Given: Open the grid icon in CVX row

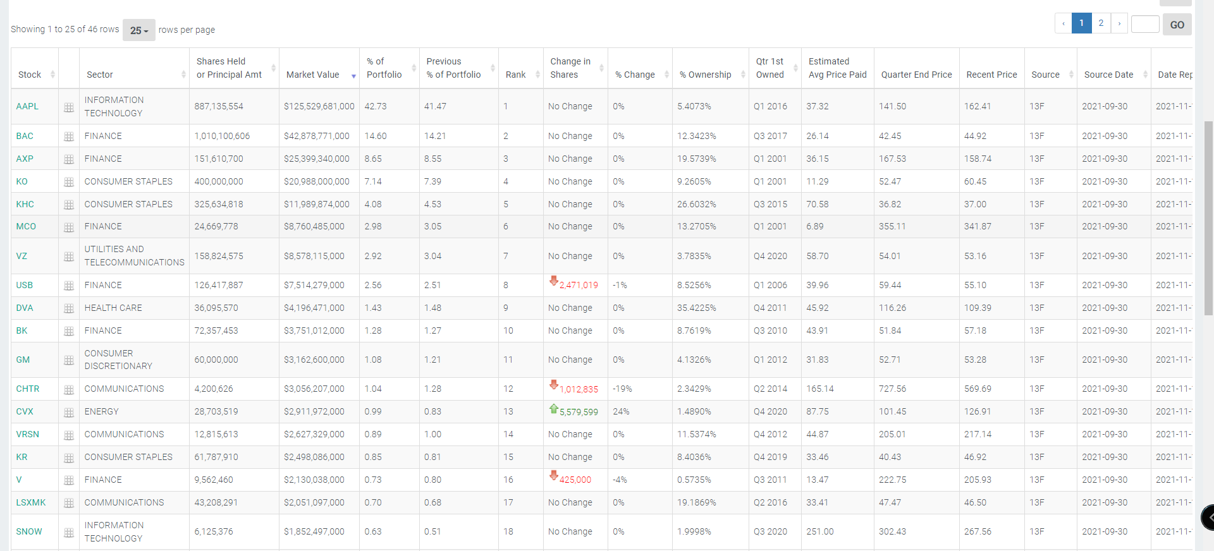Looking at the screenshot, I should tap(69, 413).
